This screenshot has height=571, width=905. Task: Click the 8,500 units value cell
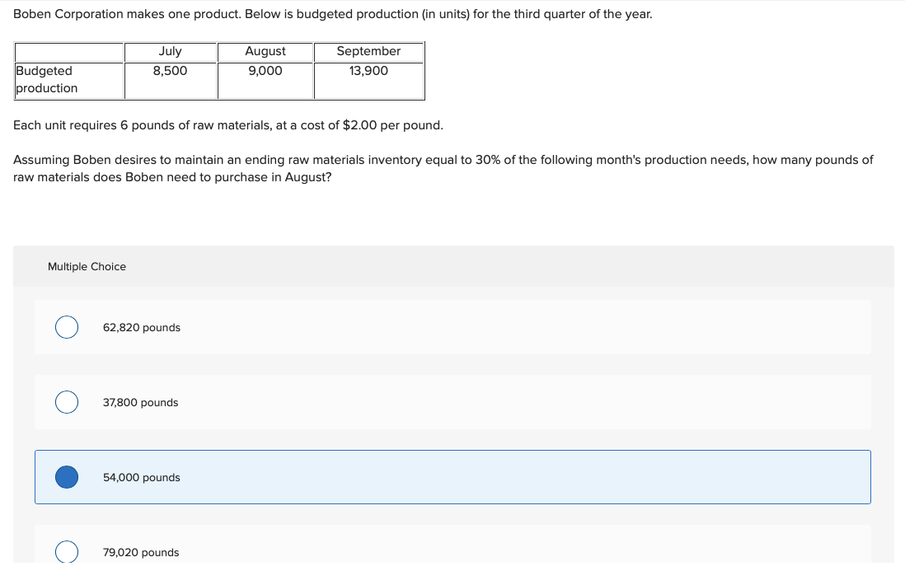[x=170, y=71]
